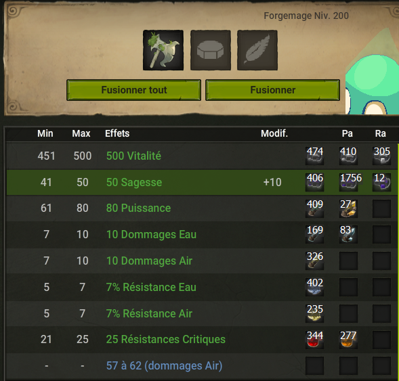Viewport: 399px width, 381px height.
Task: Select the 80 Puissance effect row
Action: (202, 208)
